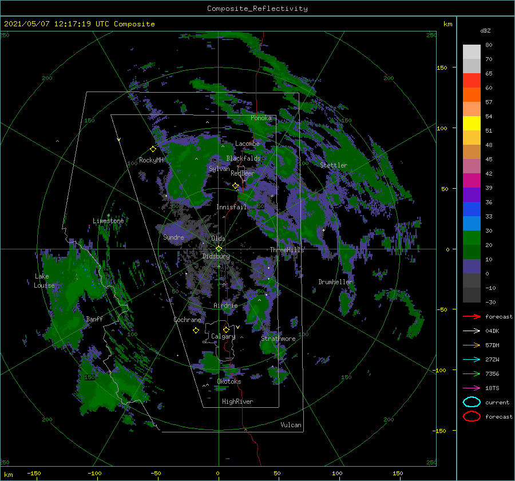Image resolution: width=515 pixels, height=481 pixels.
Task: Click the Didsbury town label
Action: [x=216, y=256]
